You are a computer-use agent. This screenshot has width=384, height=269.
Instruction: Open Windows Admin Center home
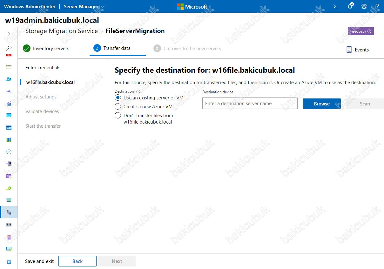pyautogui.click(x=30, y=6)
